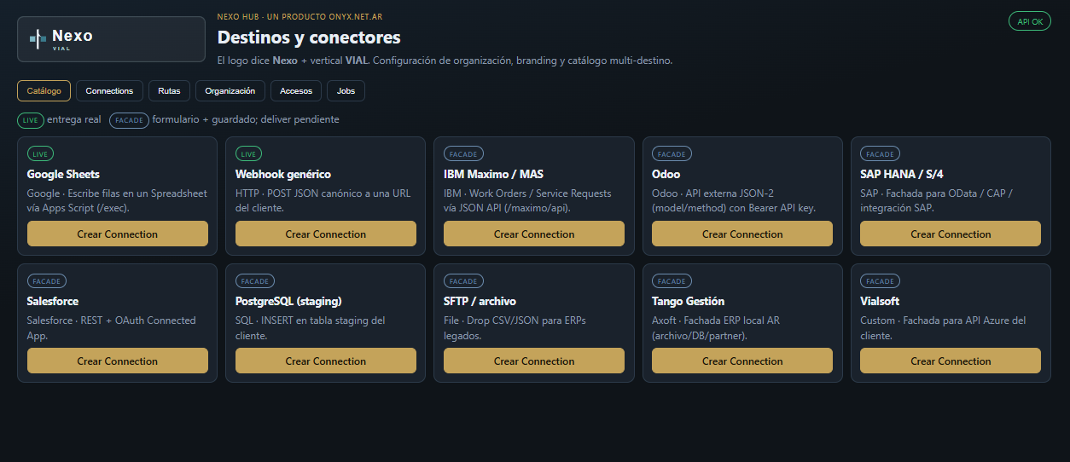Click the 'Webhook genérico' card title
1070x462 pixels.
click(x=283, y=174)
